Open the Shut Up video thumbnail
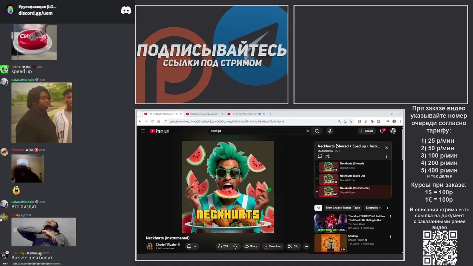This screenshot has height=266, width=473. [x=330, y=243]
